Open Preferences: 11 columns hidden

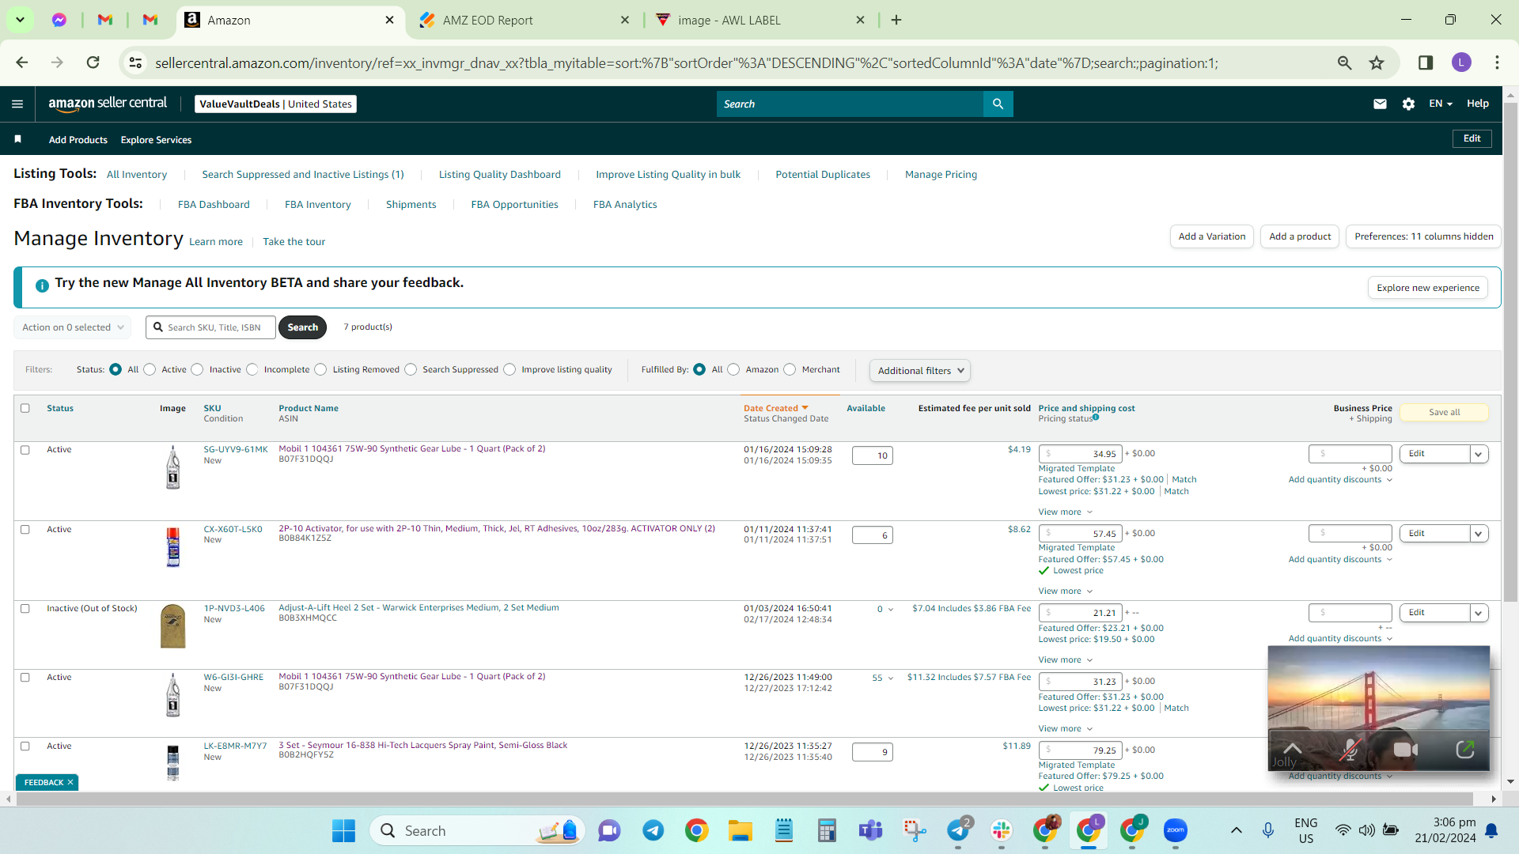[1423, 236]
